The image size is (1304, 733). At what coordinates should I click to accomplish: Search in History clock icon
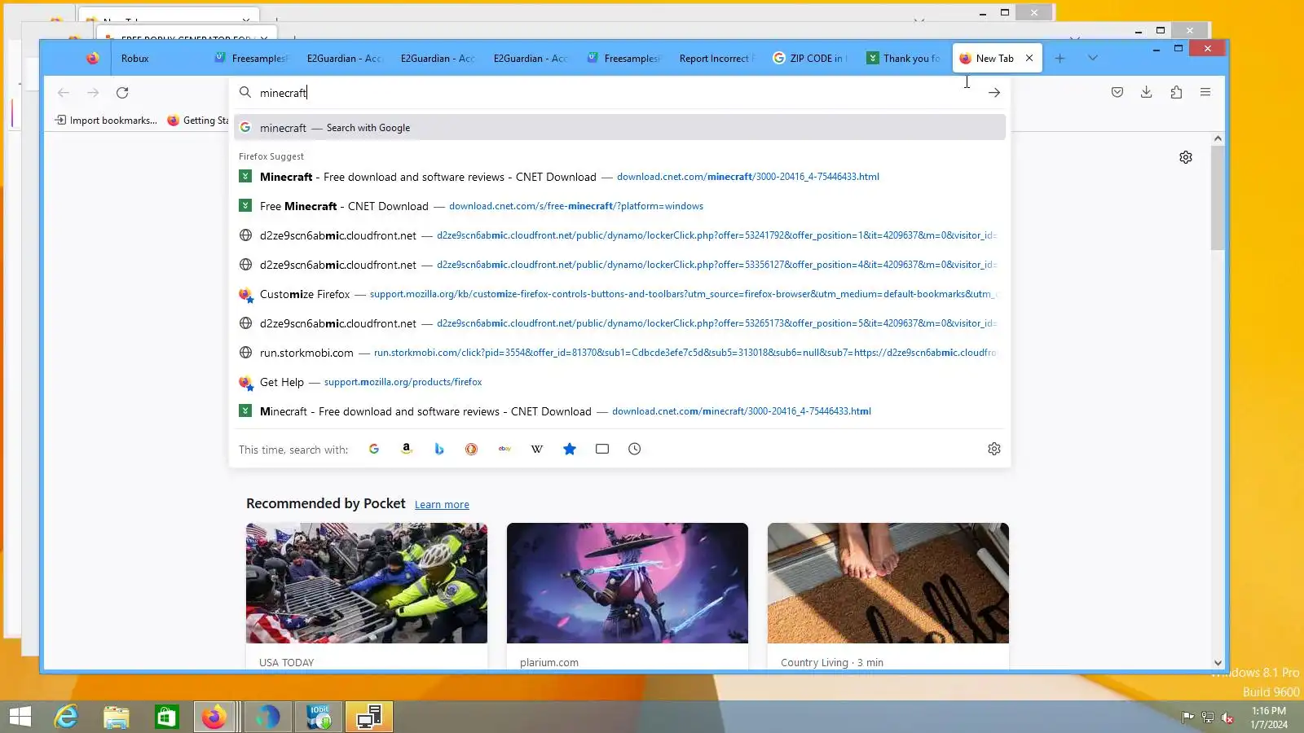[x=635, y=449]
